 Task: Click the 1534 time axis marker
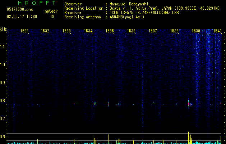click(88, 31)
